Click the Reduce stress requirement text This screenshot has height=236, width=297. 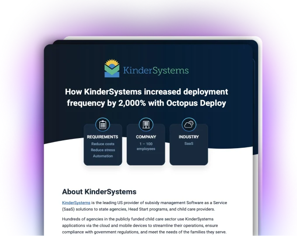tap(103, 150)
